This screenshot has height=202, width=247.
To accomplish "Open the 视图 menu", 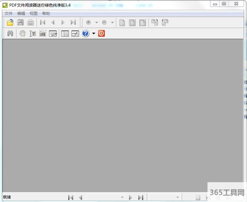I will point(34,14).
